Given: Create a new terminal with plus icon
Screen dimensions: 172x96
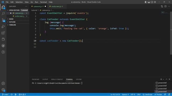Looking at the screenshot, I should pos(161,79).
